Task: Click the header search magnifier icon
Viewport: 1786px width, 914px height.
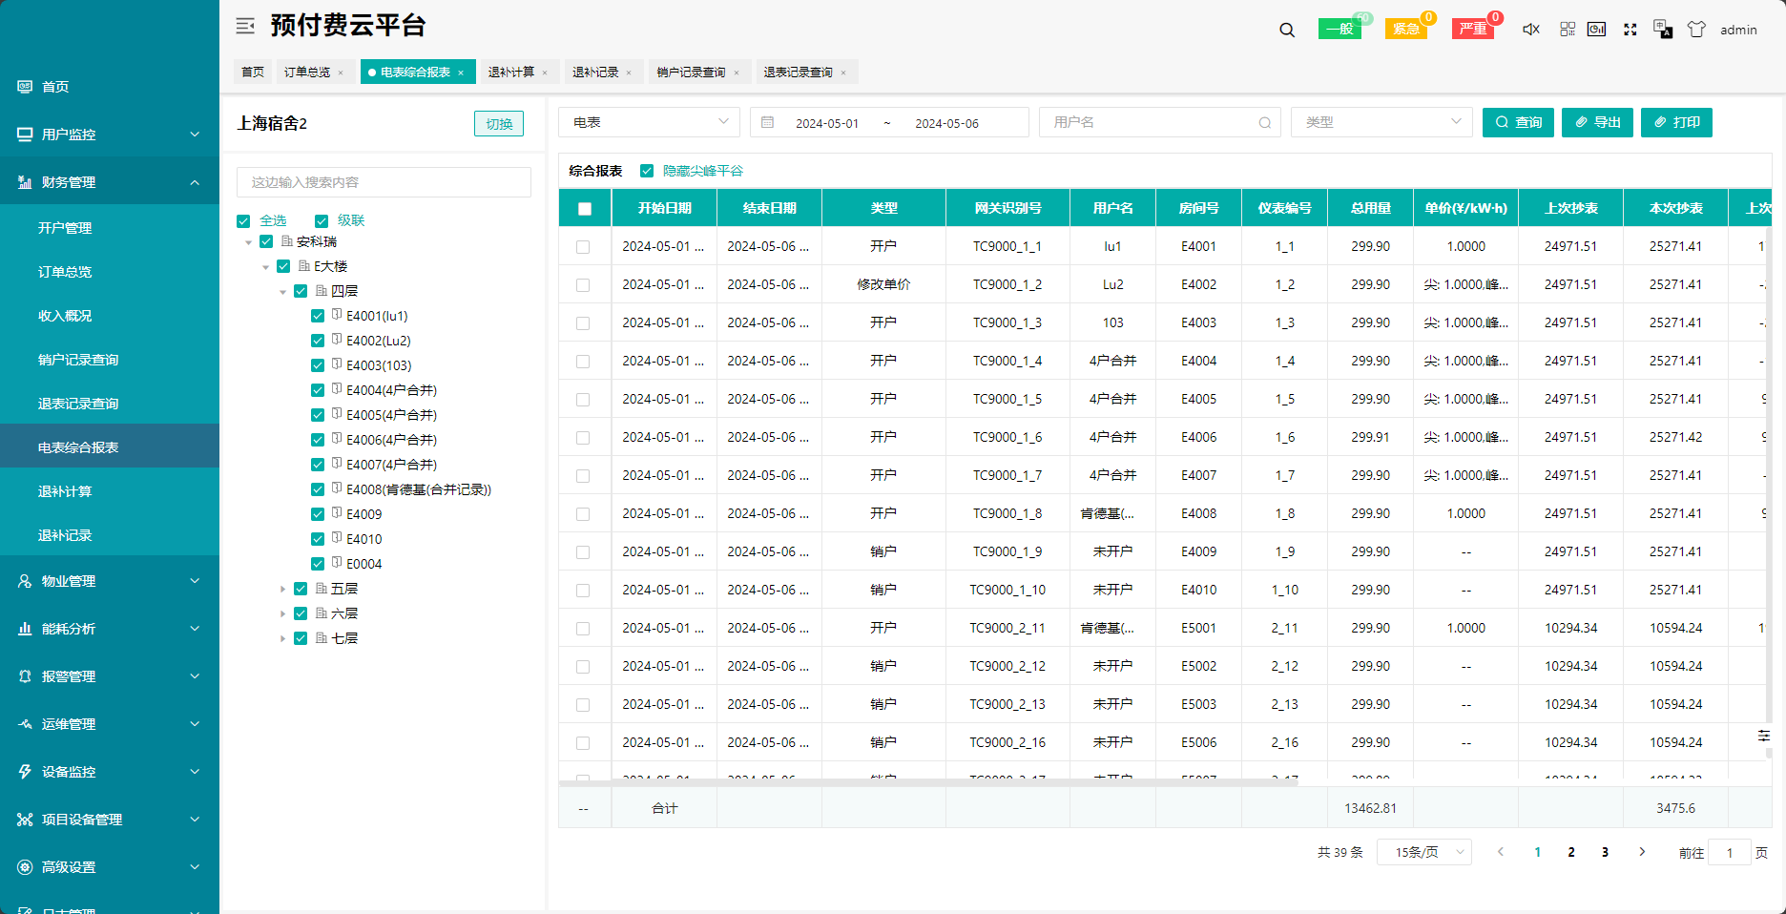Action: tap(1287, 30)
